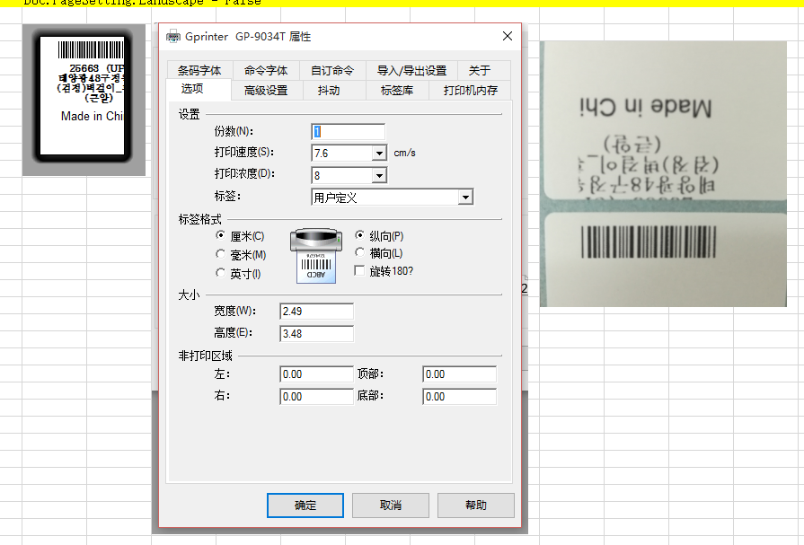Open the 打印速度 print speed dropdown

pyautogui.click(x=379, y=153)
